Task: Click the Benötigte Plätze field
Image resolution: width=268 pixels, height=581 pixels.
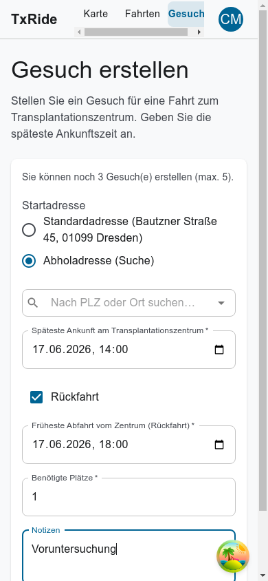Action: pyautogui.click(x=129, y=497)
